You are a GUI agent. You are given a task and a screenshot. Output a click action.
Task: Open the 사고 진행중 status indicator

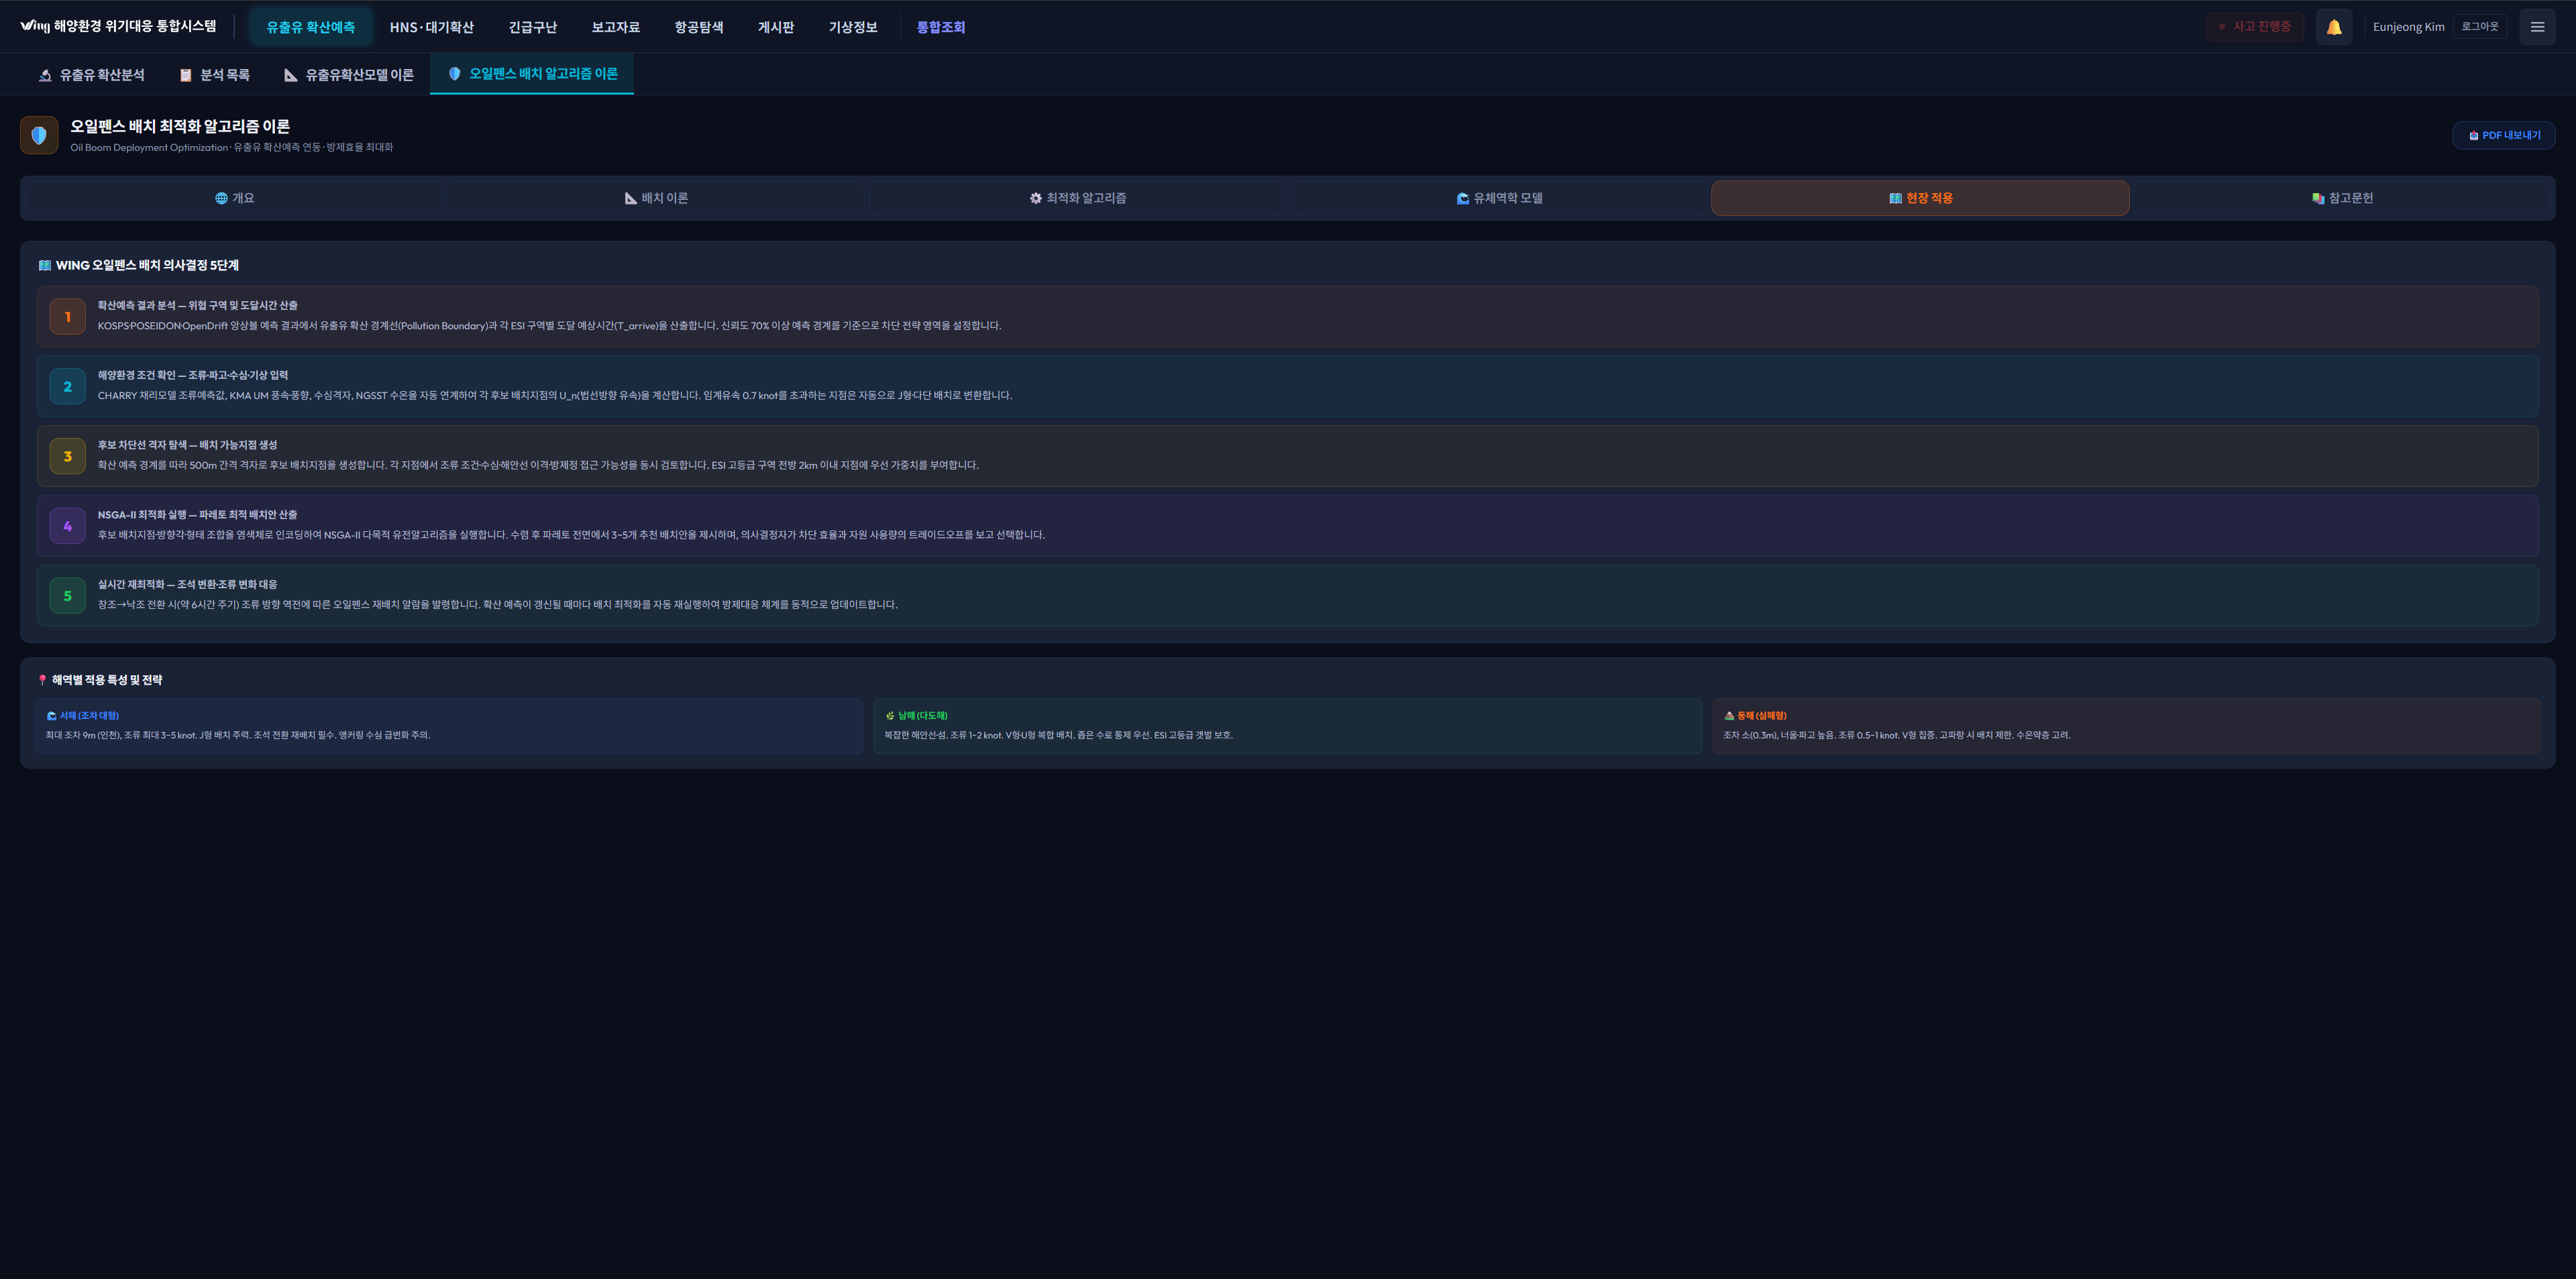pos(2254,27)
